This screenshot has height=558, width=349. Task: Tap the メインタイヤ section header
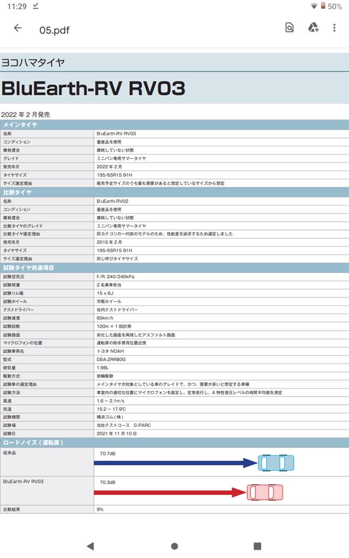[174, 125]
